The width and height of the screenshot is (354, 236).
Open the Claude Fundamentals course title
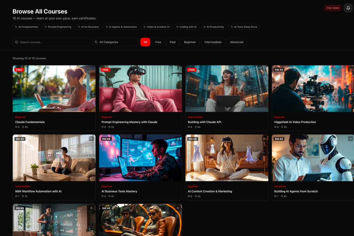tap(30, 122)
